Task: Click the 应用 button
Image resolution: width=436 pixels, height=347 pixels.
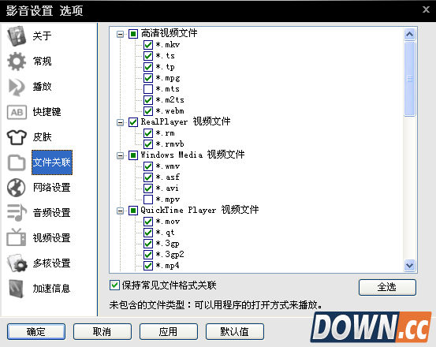Action: (169, 331)
